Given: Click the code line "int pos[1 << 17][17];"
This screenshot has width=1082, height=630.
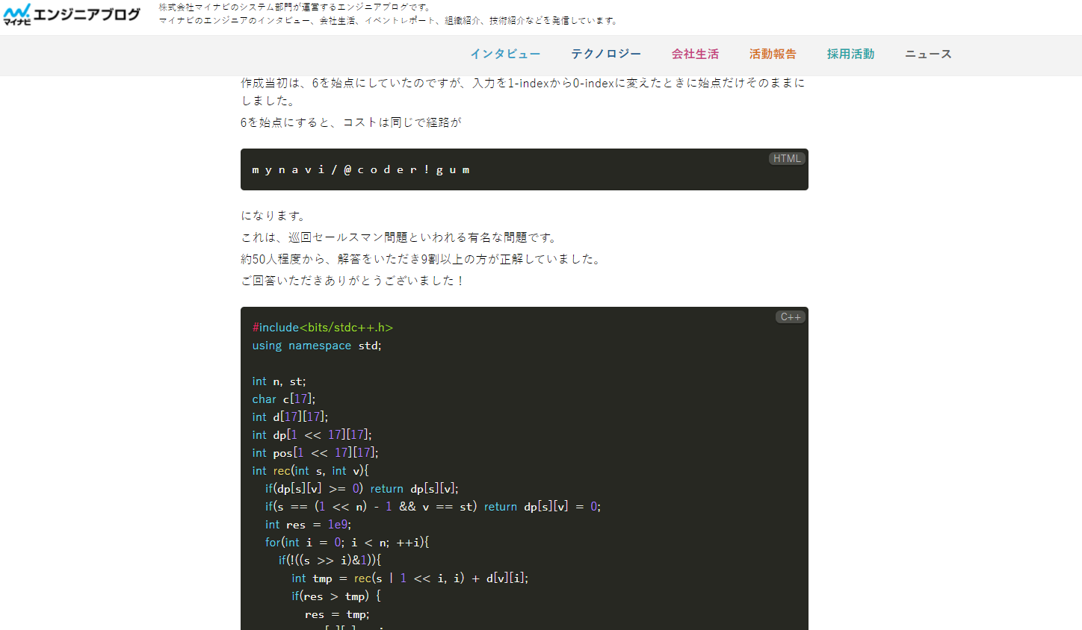Looking at the screenshot, I should (315, 453).
